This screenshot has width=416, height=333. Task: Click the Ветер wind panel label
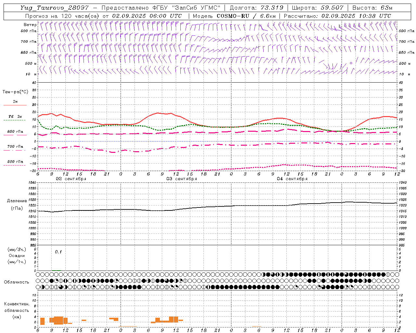30,25
